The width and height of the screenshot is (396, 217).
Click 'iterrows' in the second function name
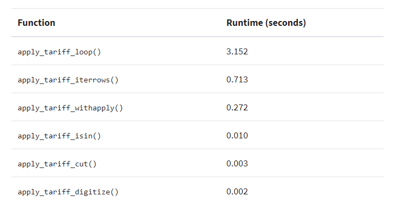92,80
